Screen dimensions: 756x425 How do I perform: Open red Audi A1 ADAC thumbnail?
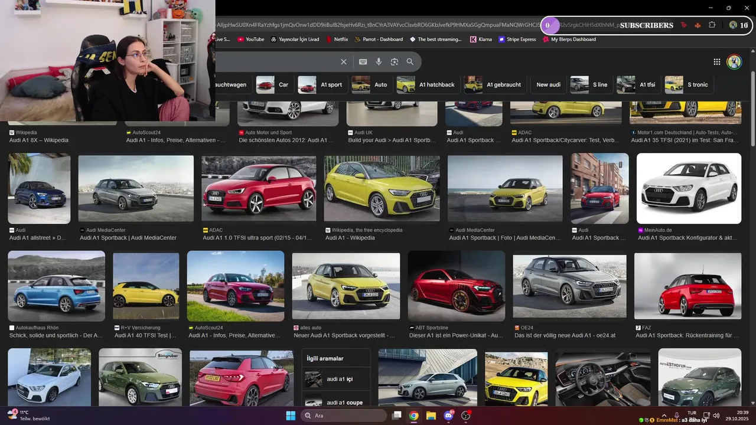(259, 188)
